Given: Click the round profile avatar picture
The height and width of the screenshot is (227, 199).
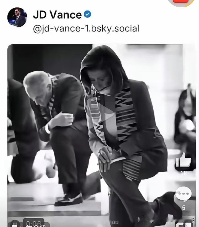Looking at the screenshot, I should pos(17,17).
